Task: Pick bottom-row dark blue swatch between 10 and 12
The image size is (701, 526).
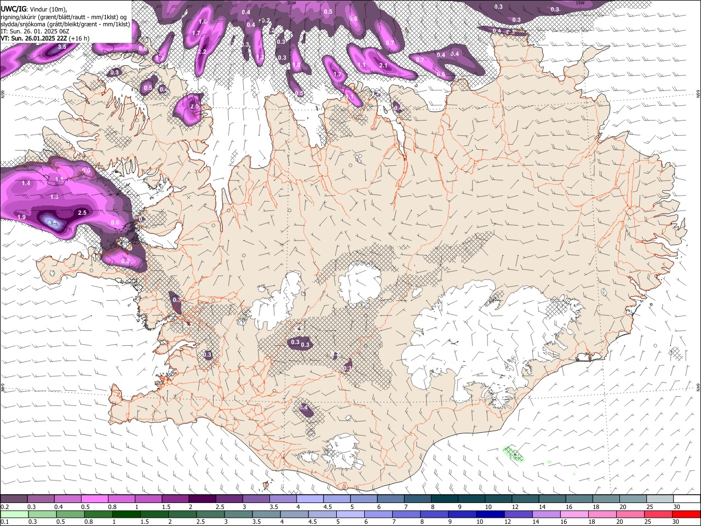Action: pos(490,514)
